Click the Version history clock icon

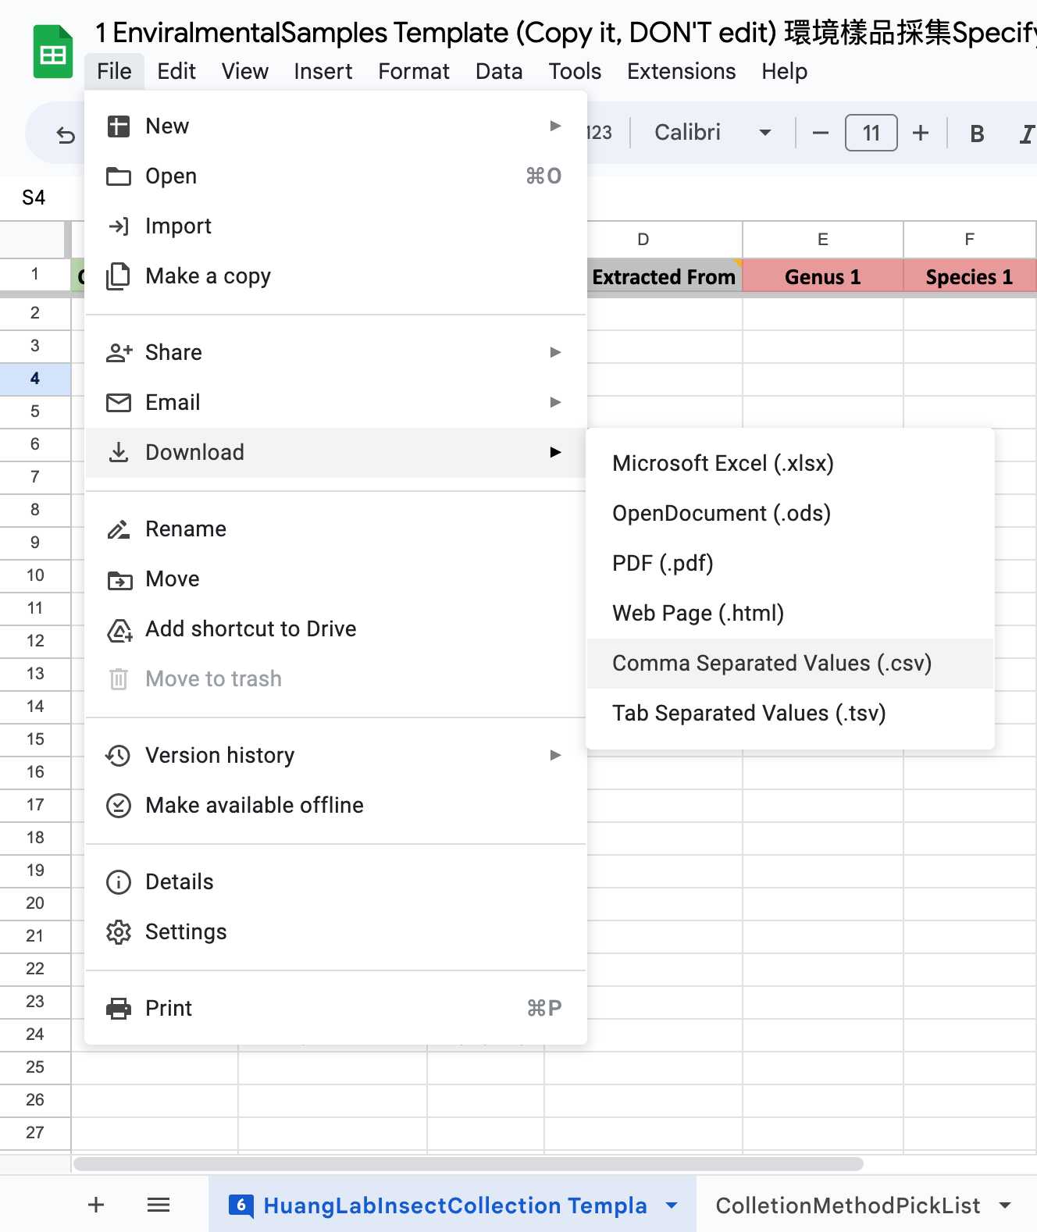coord(118,755)
